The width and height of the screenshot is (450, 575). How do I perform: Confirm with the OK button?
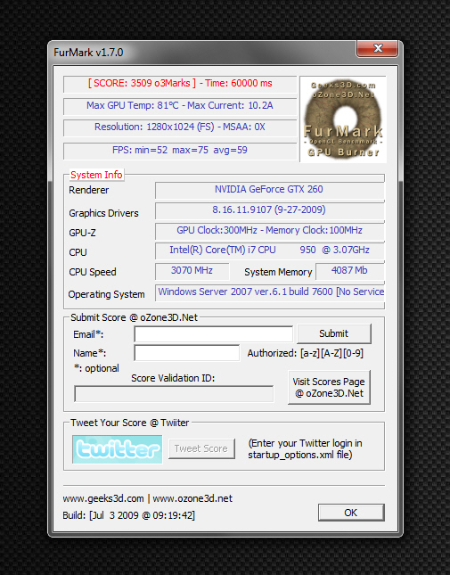click(351, 513)
